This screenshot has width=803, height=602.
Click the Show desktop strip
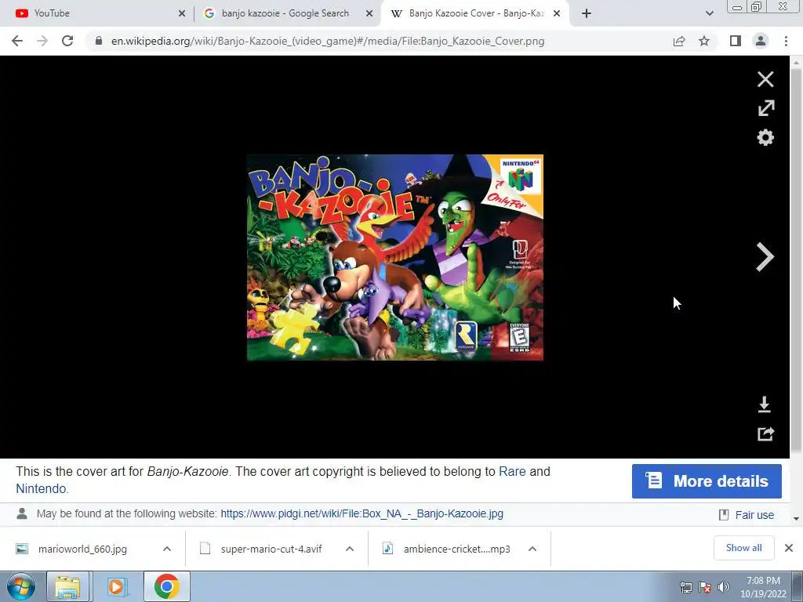[798, 586]
